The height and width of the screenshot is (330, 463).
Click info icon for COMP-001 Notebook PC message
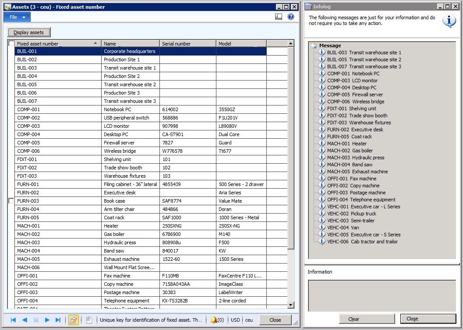click(322, 74)
